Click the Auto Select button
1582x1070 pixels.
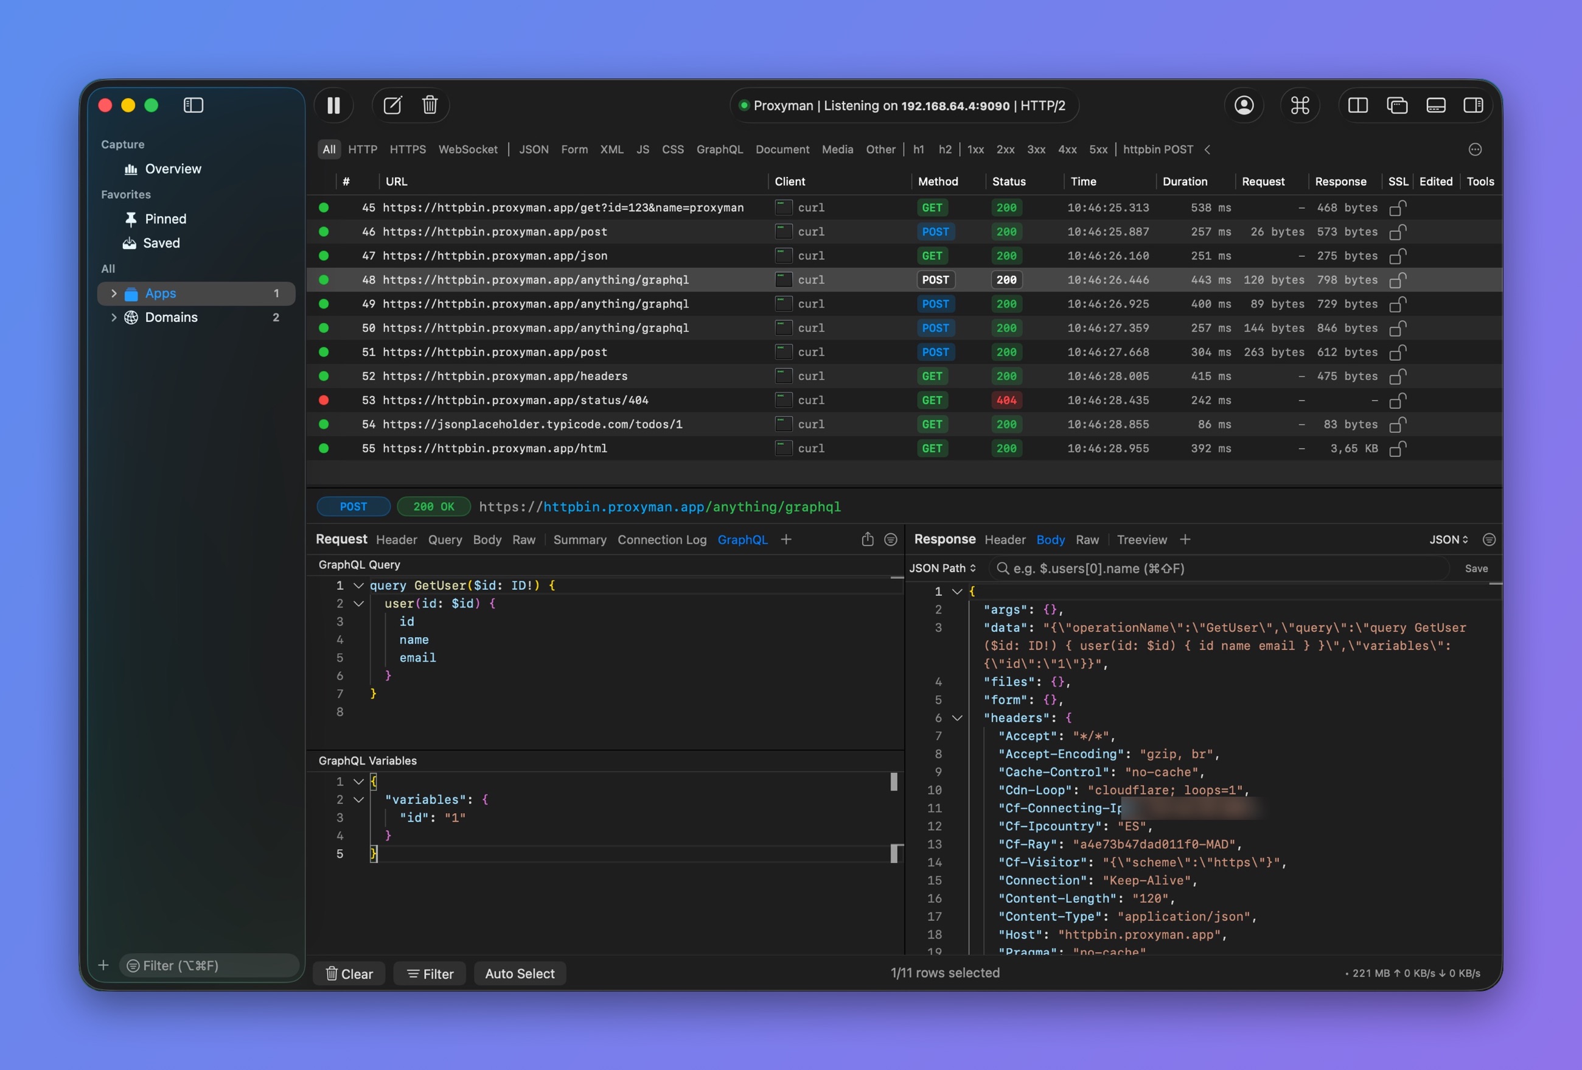[520, 973]
